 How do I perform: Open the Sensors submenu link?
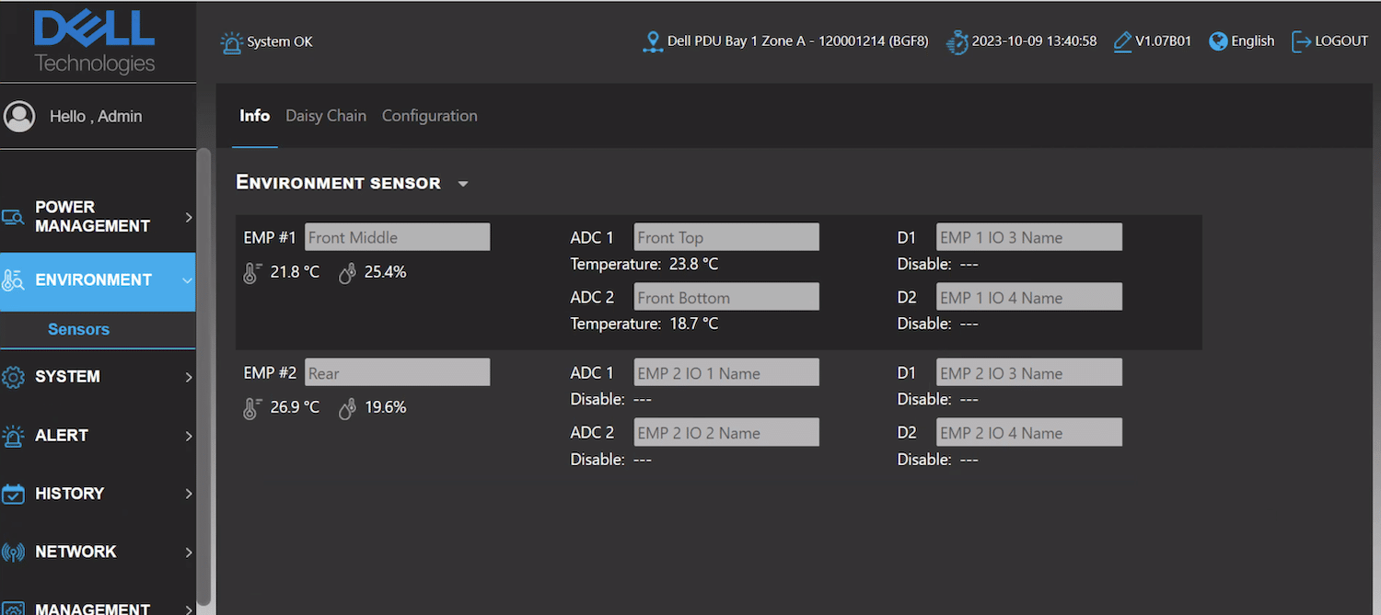pyautogui.click(x=78, y=330)
